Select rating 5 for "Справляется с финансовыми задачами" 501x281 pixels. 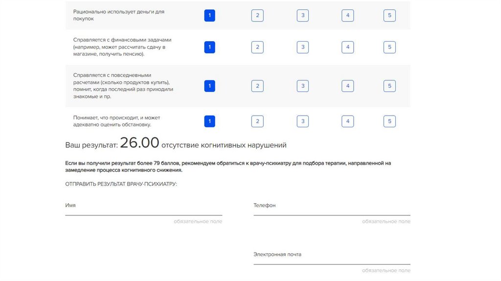pos(389,47)
